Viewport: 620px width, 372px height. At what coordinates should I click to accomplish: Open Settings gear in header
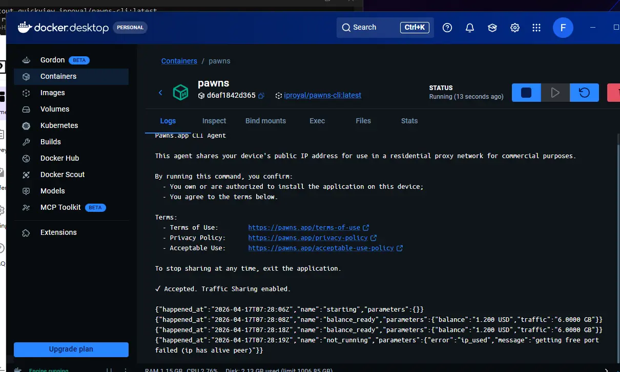(515, 28)
